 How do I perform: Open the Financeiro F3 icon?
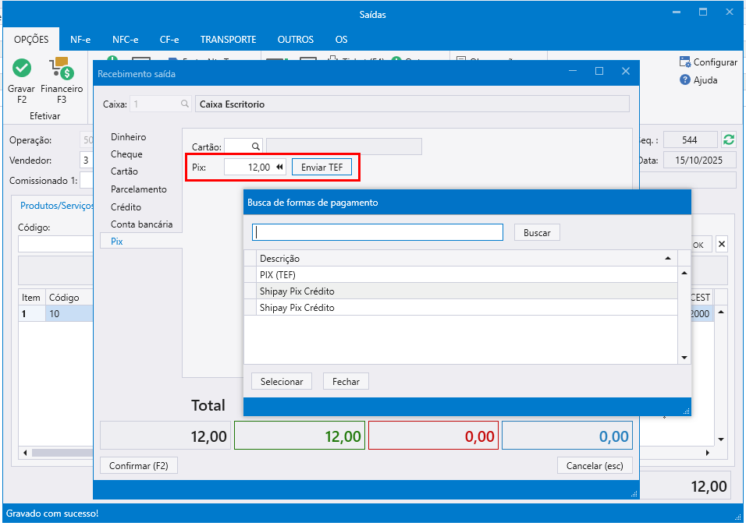[62, 70]
